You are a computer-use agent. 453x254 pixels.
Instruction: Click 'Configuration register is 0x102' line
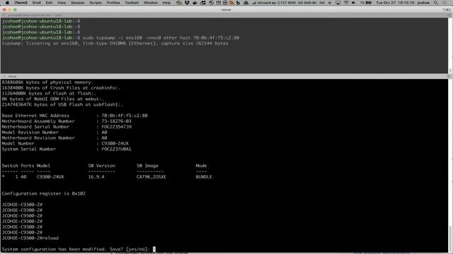[x=44, y=193]
